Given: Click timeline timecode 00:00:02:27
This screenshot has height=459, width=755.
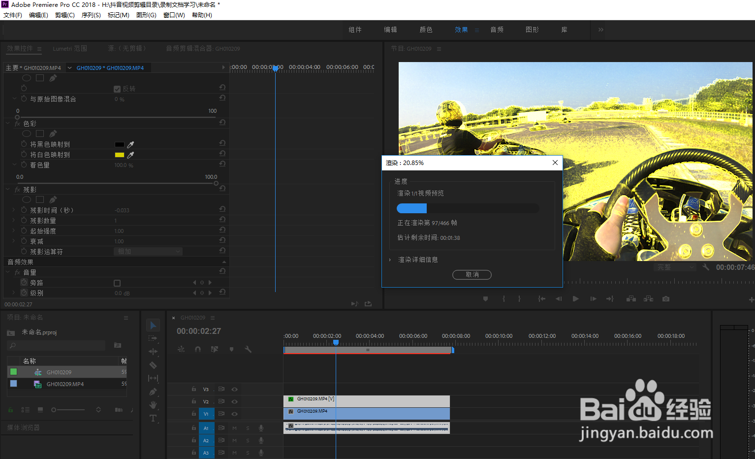Looking at the screenshot, I should (x=199, y=331).
